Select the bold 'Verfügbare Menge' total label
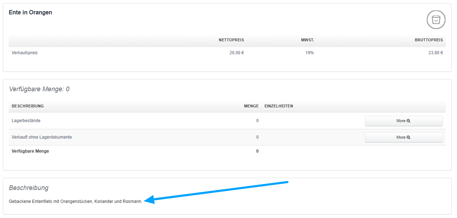The height and width of the screenshot is (218, 457). (x=30, y=151)
